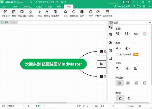Click the open folder icon in title bar
Screen dimensions: 152x109
click(x=45, y=2)
